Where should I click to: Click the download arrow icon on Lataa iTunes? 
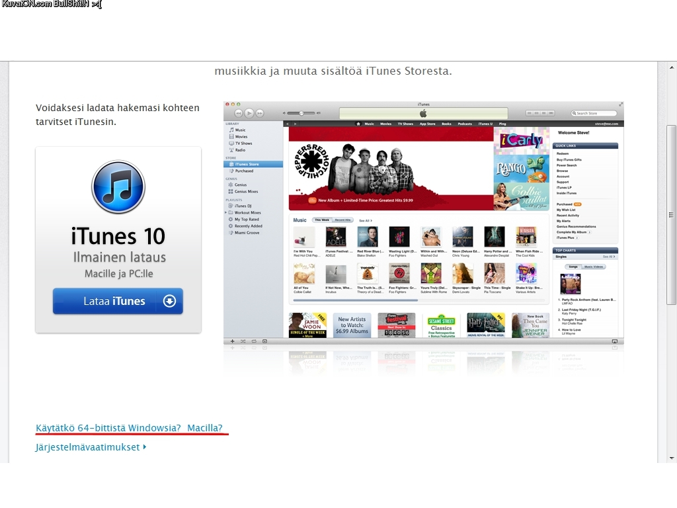coord(169,301)
